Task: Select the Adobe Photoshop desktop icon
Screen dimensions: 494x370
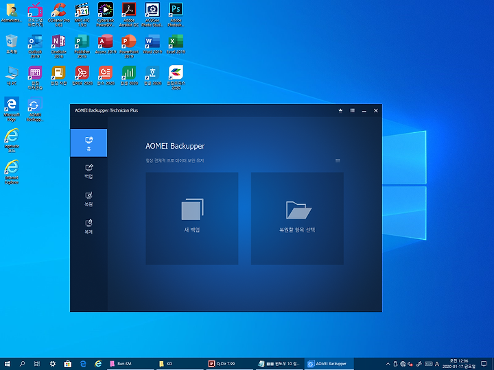Action: tap(176, 14)
